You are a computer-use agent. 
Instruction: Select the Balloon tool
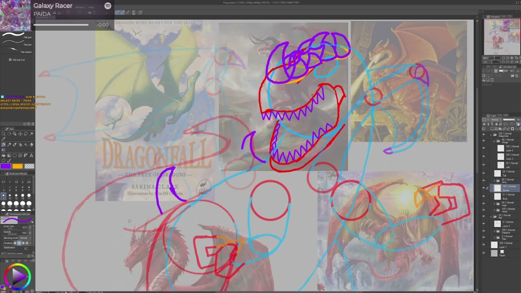3,161
